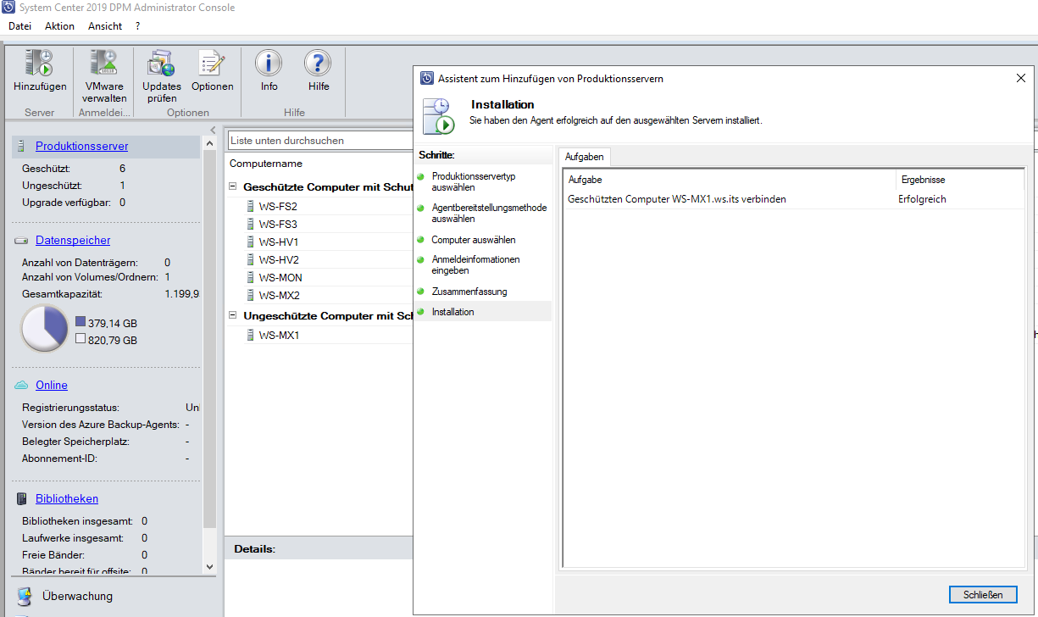
Task: Click green bullet beside Zusammenfassung step
Action: 421,292
